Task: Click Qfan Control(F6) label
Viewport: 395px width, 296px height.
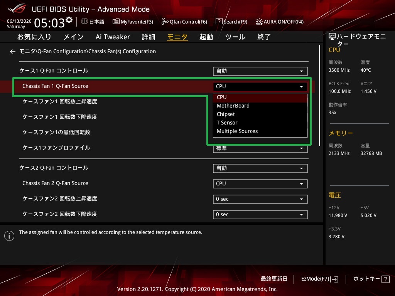Action: coord(188,22)
